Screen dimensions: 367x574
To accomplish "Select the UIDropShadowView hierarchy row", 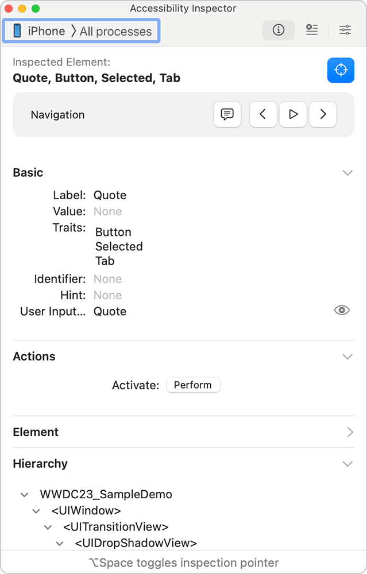I will [x=136, y=543].
